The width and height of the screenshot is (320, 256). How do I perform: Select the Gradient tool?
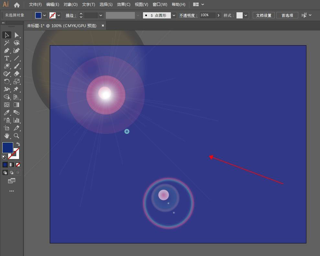pyautogui.click(x=17, y=105)
